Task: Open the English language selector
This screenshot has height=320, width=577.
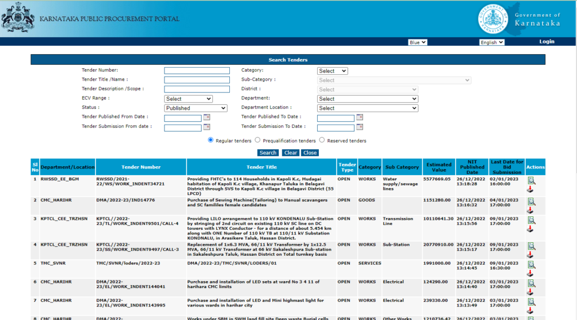Action: click(491, 42)
